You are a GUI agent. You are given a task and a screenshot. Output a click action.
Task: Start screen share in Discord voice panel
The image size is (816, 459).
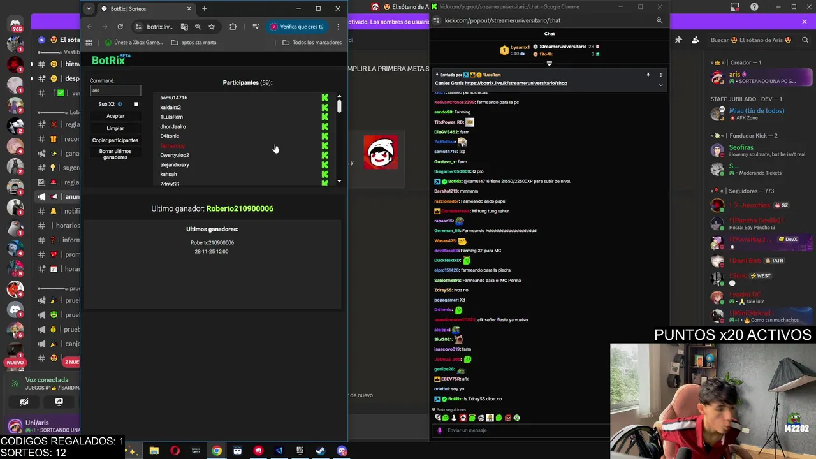[x=59, y=402]
